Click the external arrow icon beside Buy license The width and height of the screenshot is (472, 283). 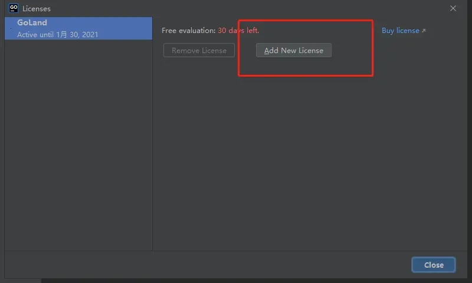(x=424, y=31)
